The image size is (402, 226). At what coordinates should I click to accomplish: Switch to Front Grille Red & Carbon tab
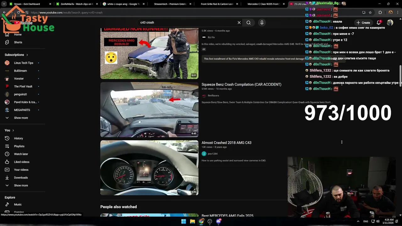(x=217, y=4)
